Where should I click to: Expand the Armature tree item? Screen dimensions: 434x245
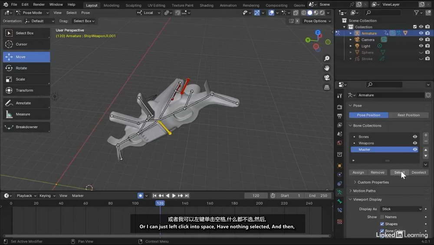(351, 33)
